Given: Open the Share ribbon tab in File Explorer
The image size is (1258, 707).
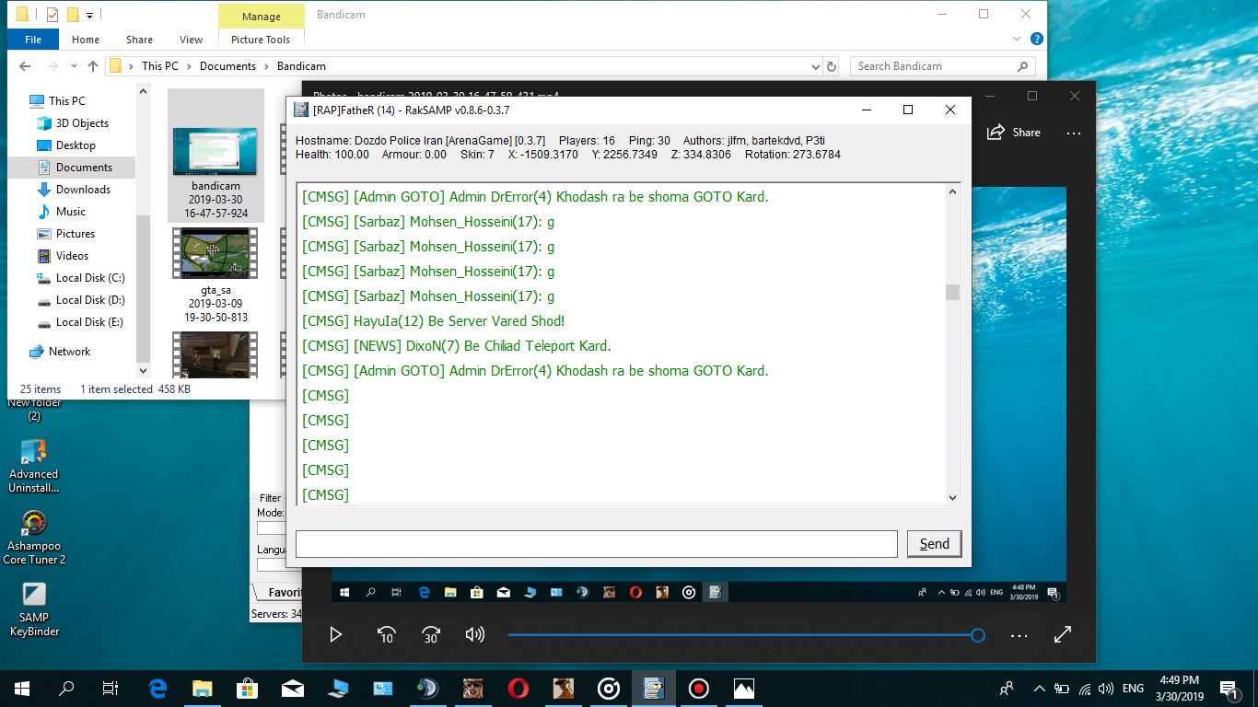Looking at the screenshot, I should 140,40.
